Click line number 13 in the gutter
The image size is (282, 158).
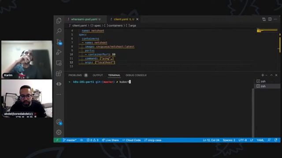pos(71,66)
